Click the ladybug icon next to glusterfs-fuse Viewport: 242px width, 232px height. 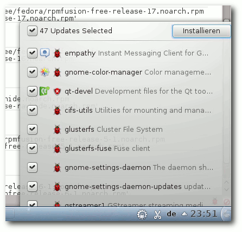58,149
